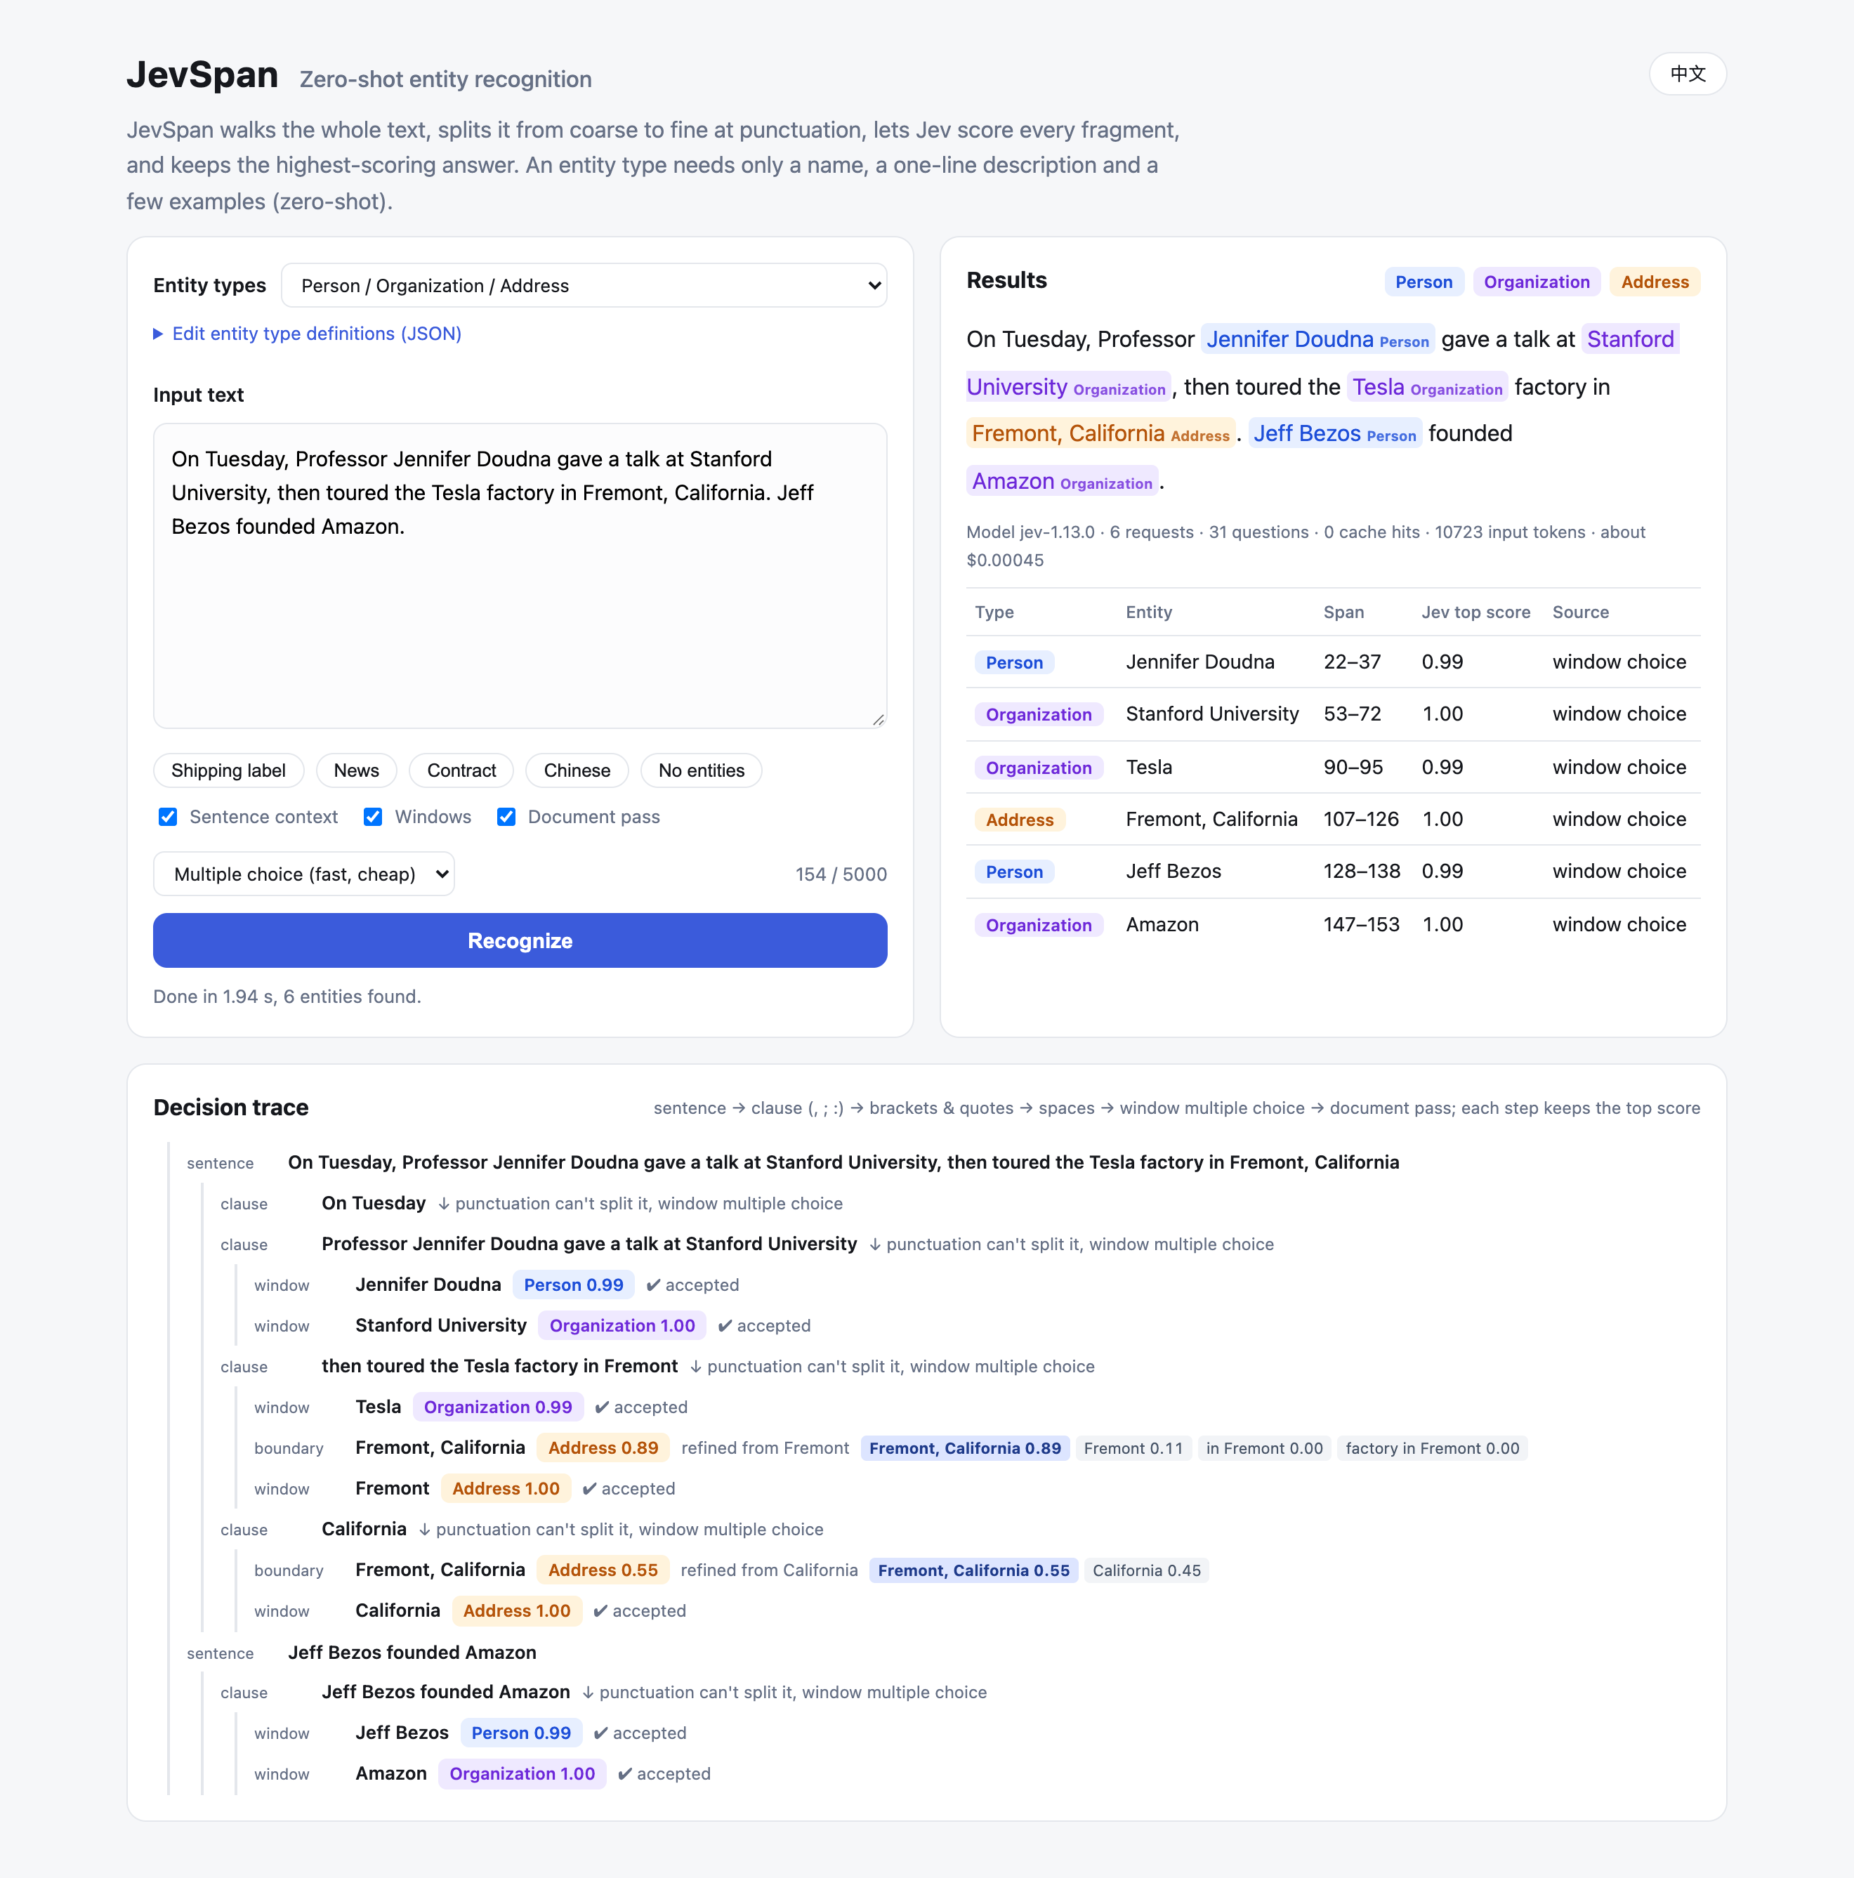Image resolution: width=1854 pixels, height=1878 pixels.
Task: Load the Contract example text
Action: point(461,770)
